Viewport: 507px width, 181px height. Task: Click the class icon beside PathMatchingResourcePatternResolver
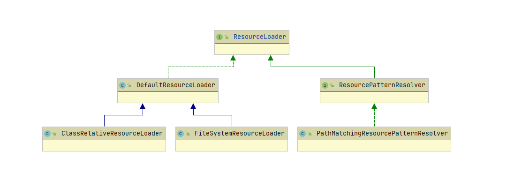[x=303, y=134]
